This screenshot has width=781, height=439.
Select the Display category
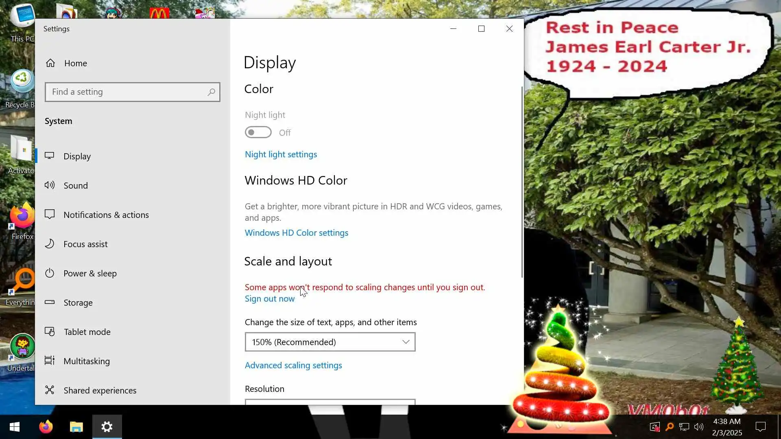click(77, 156)
